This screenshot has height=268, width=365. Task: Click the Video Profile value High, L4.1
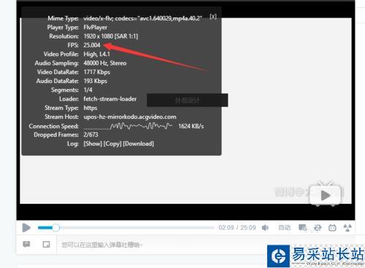[x=96, y=54]
